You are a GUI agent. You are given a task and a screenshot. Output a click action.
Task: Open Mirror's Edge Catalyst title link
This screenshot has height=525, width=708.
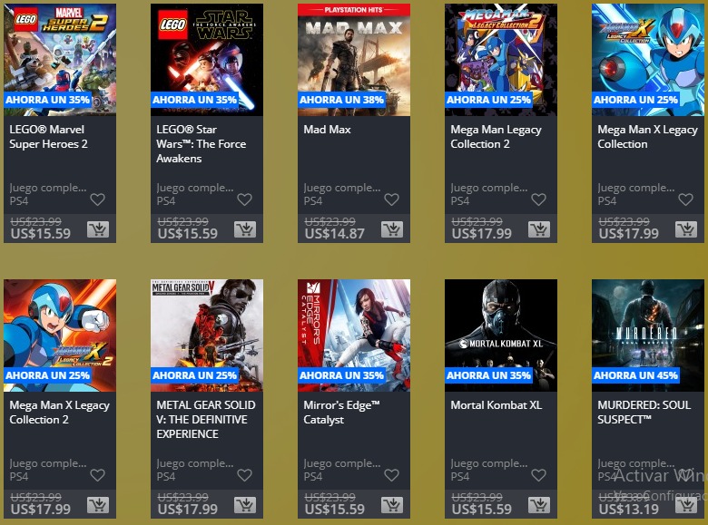coord(341,413)
